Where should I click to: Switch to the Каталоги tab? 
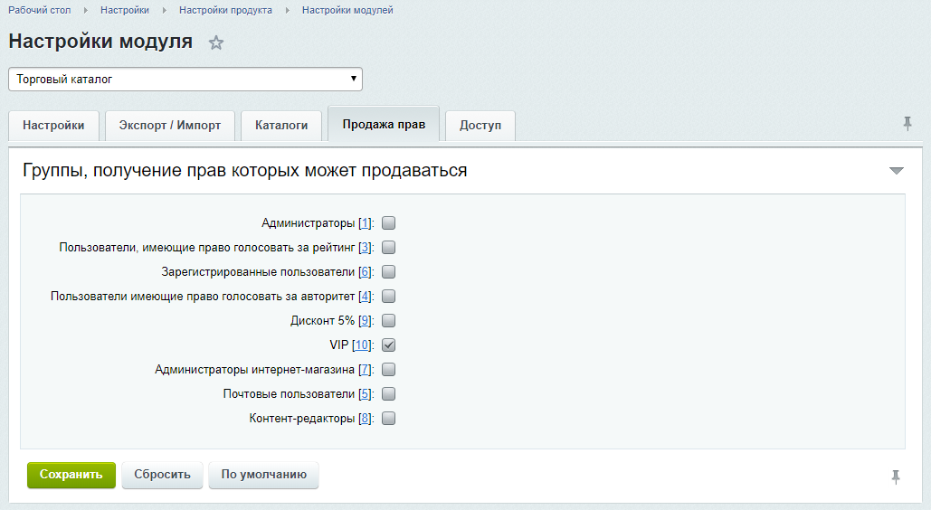[x=281, y=126]
